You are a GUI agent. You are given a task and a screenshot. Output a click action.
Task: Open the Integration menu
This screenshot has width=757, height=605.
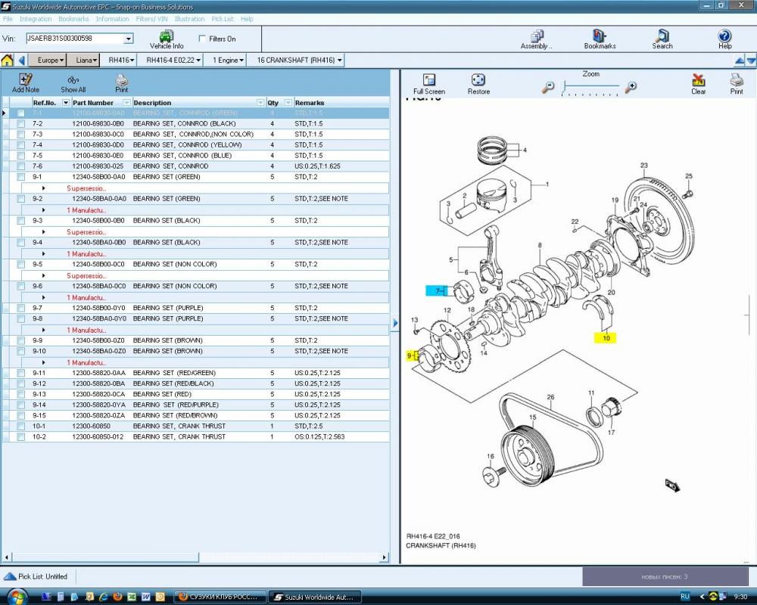tap(36, 19)
